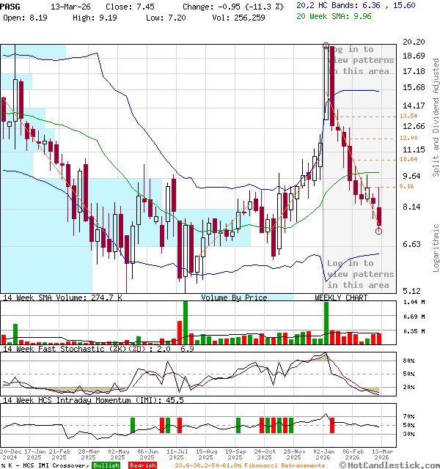
Task: Click the circled marker on latest candle low
Action: (378, 231)
